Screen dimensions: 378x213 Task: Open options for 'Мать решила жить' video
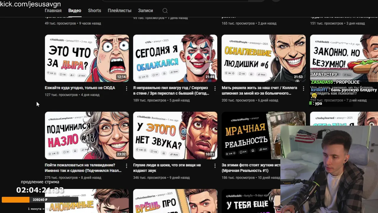303,88
